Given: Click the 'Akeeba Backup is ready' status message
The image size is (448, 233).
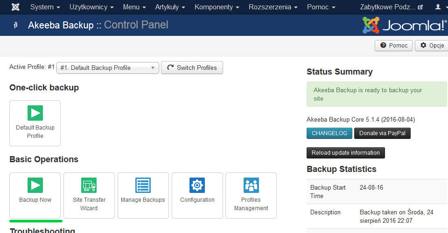Looking at the screenshot, I should 377,94.
